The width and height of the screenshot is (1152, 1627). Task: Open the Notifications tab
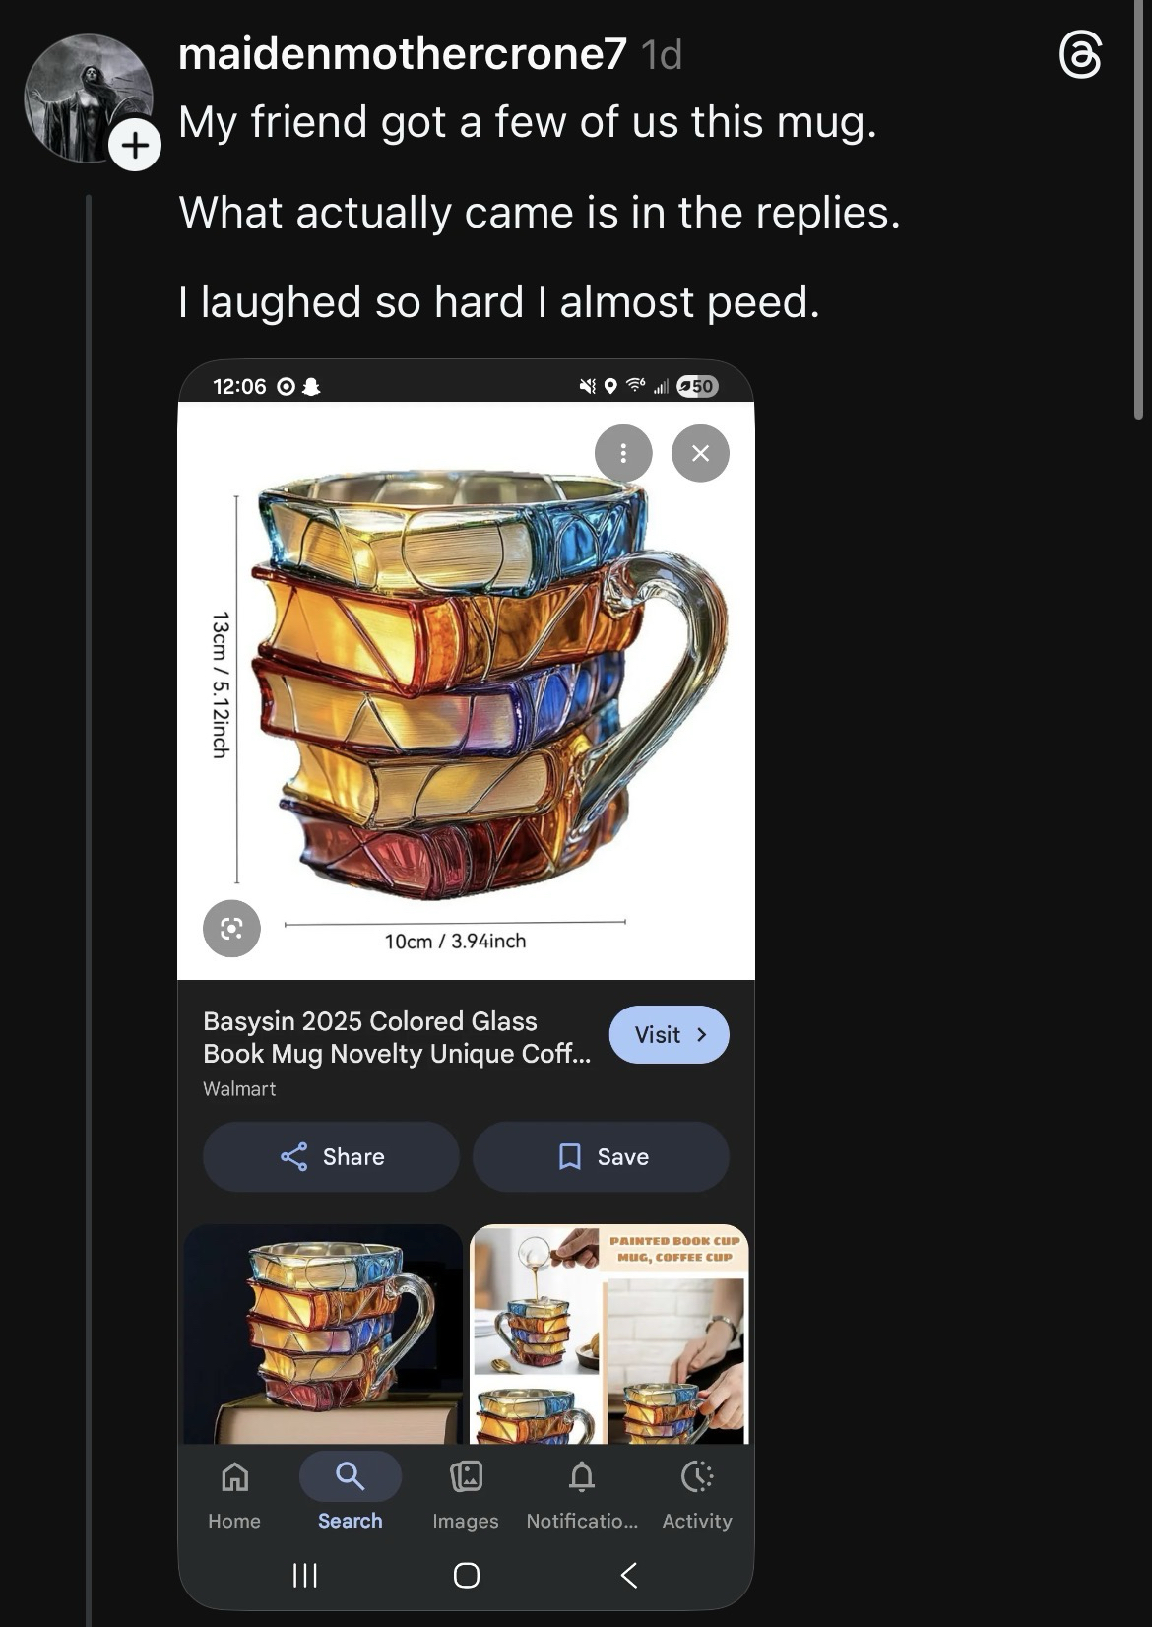pos(582,1493)
